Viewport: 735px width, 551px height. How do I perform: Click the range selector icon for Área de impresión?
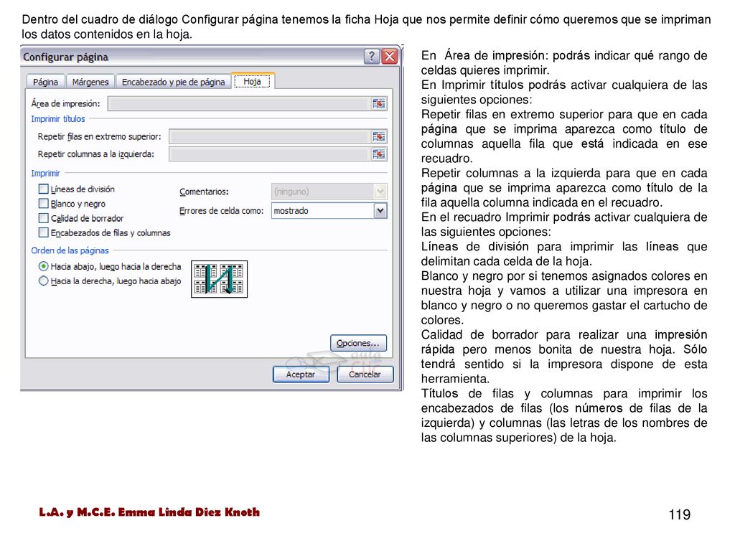[x=378, y=103]
